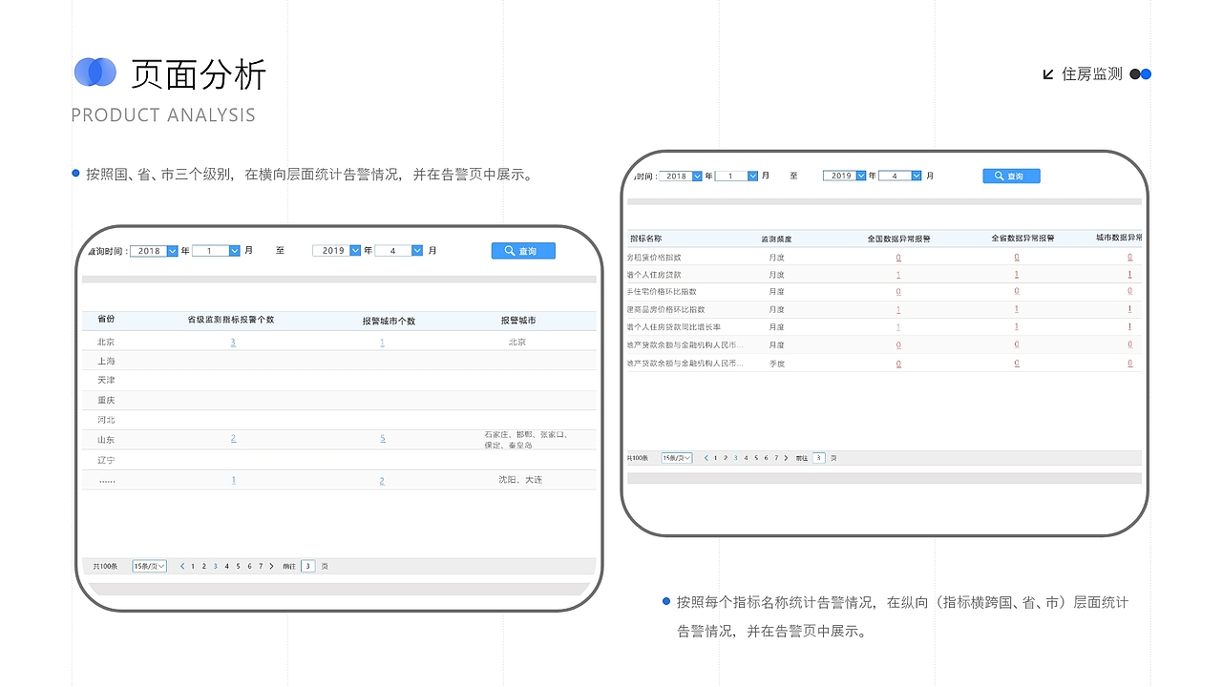Screen dimensions: 1222x687
Task: Open the start-month dropdown in the 省份 panel
Action: (217, 251)
